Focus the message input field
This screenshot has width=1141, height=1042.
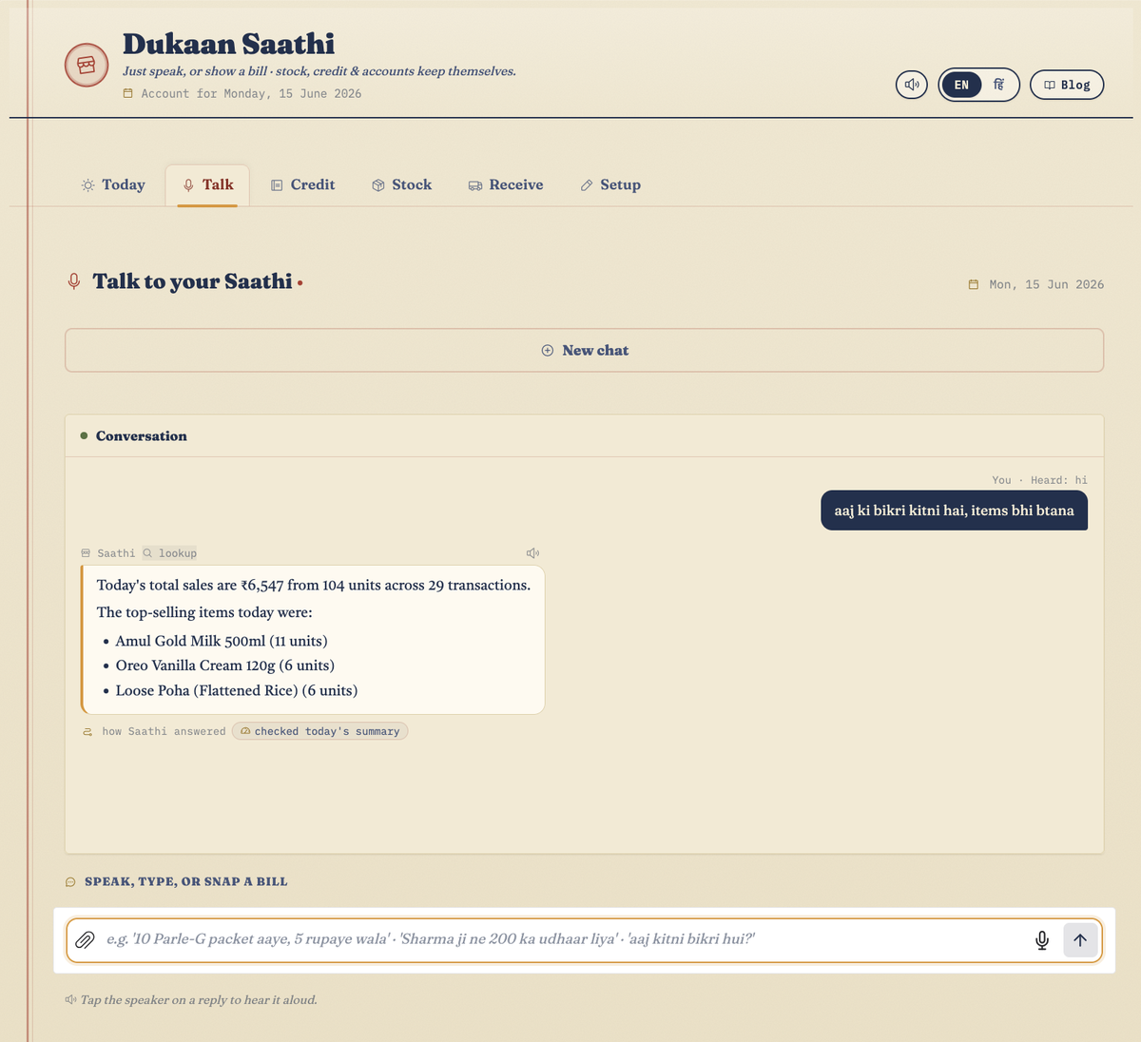click(563, 939)
